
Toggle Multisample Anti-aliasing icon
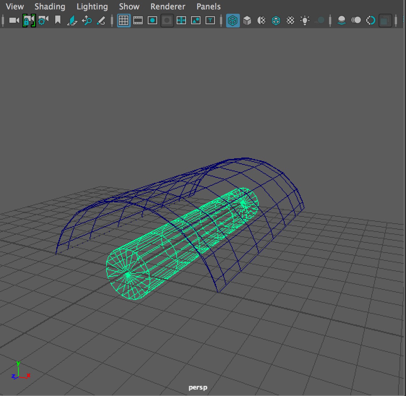click(371, 21)
